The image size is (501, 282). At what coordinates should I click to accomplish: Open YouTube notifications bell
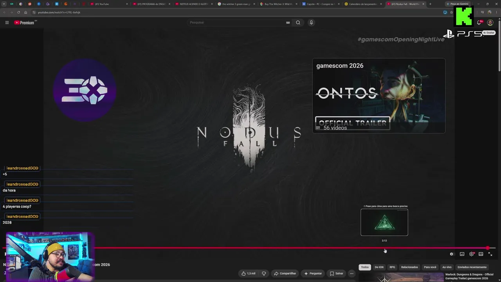(x=479, y=23)
